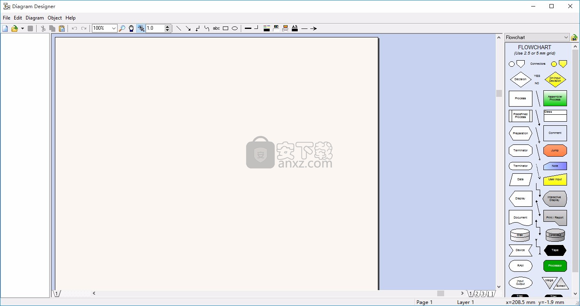
Task: Pick the blue Note shape
Action: (555, 166)
